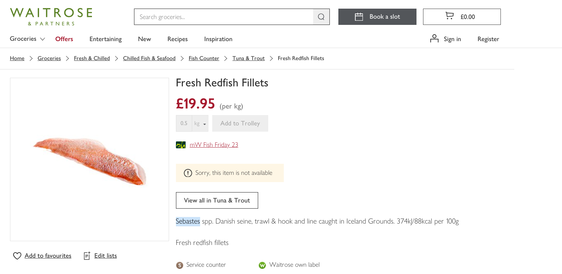Click the Service counter S icon
562x274 pixels.
(180, 265)
